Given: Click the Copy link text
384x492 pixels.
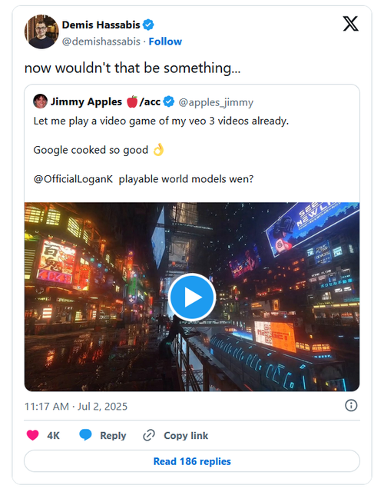Looking at the screenshot, I should [x=186, y=436].
